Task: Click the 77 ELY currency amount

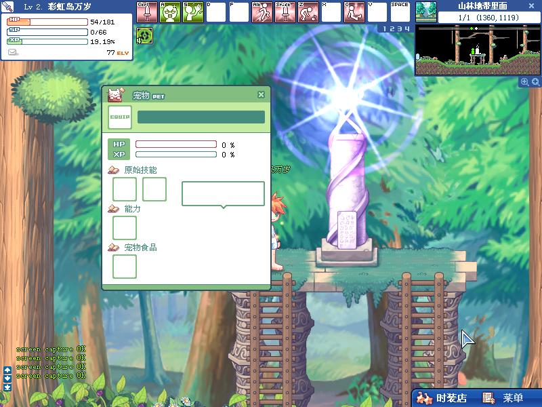Action: tap(117, 53)
